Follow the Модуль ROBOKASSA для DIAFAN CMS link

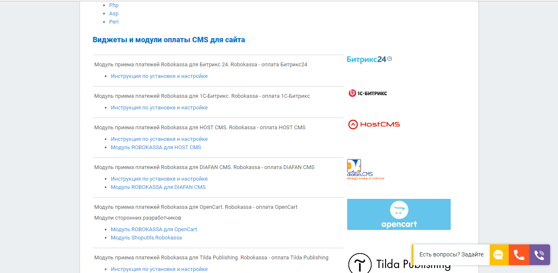pyautogui.click(x=158, y=187)
